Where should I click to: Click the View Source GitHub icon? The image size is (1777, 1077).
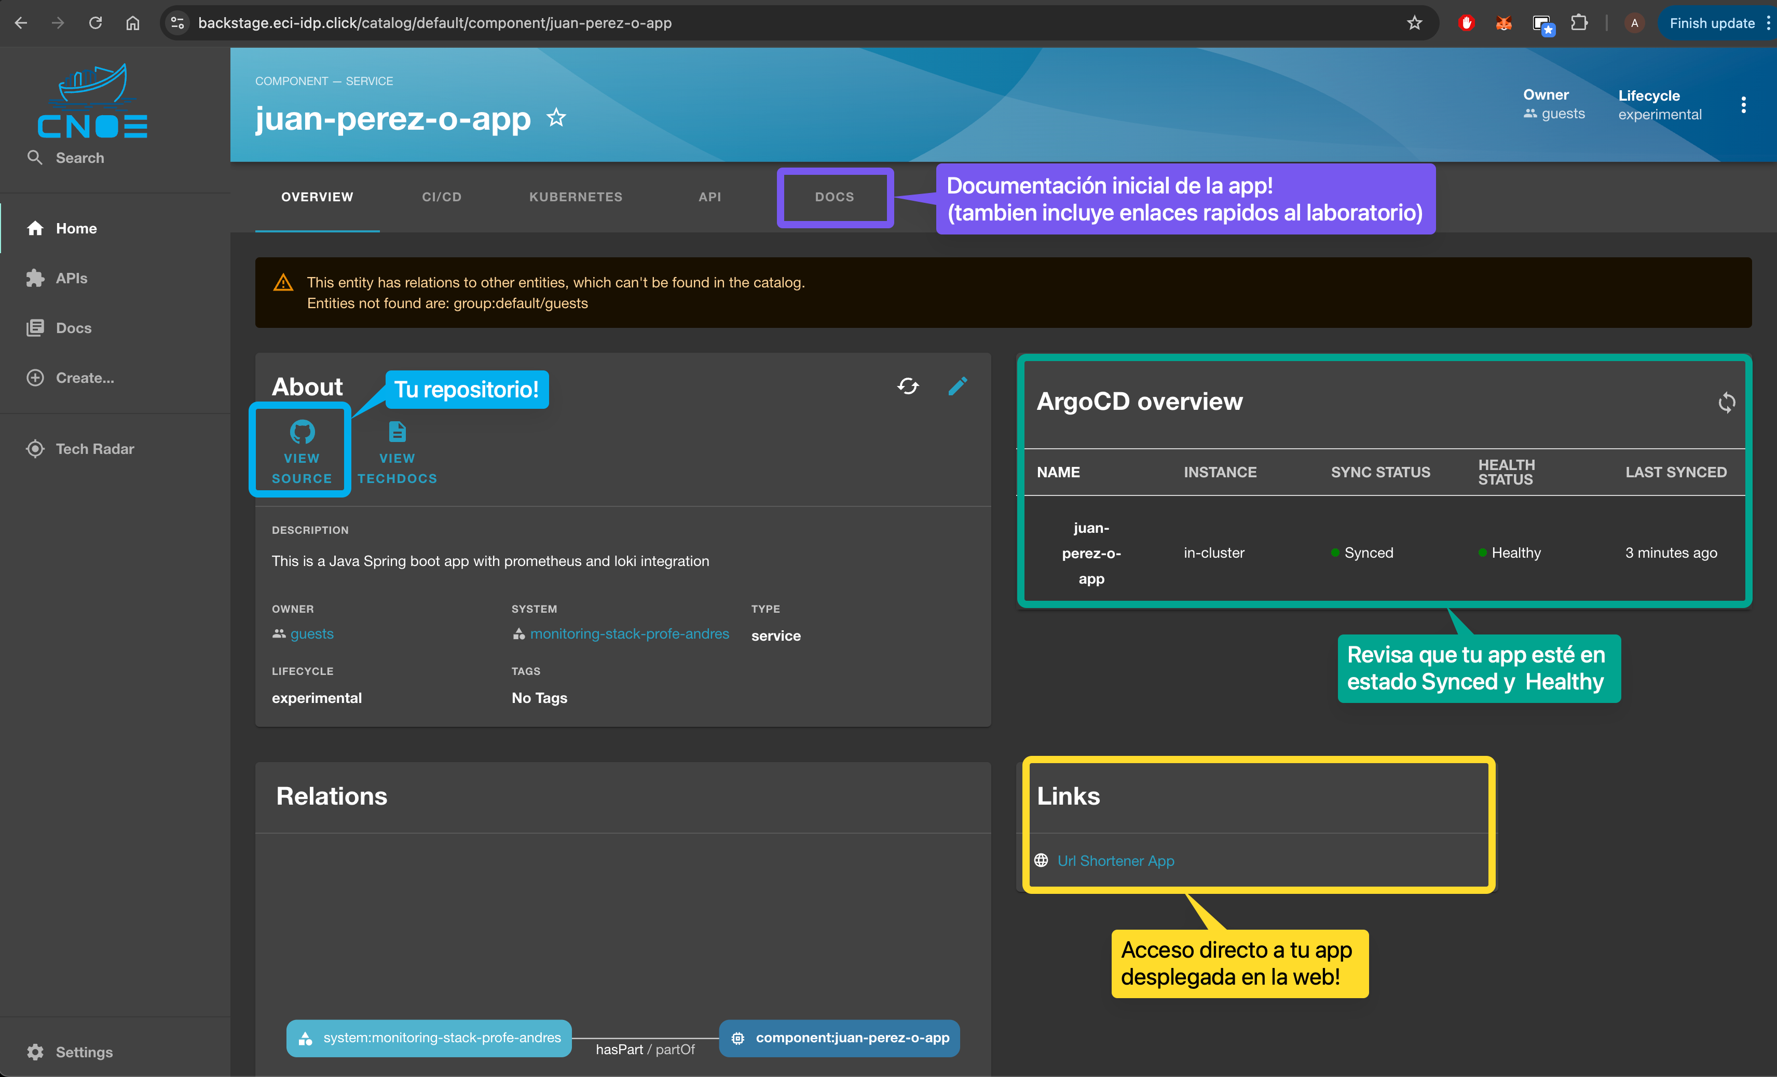tap(302, 433)
